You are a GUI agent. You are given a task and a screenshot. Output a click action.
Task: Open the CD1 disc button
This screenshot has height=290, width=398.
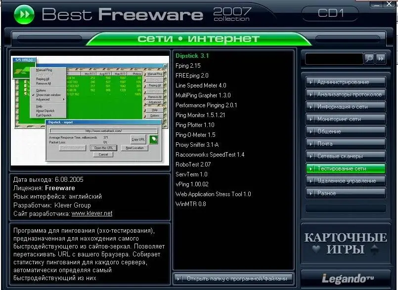330,13
